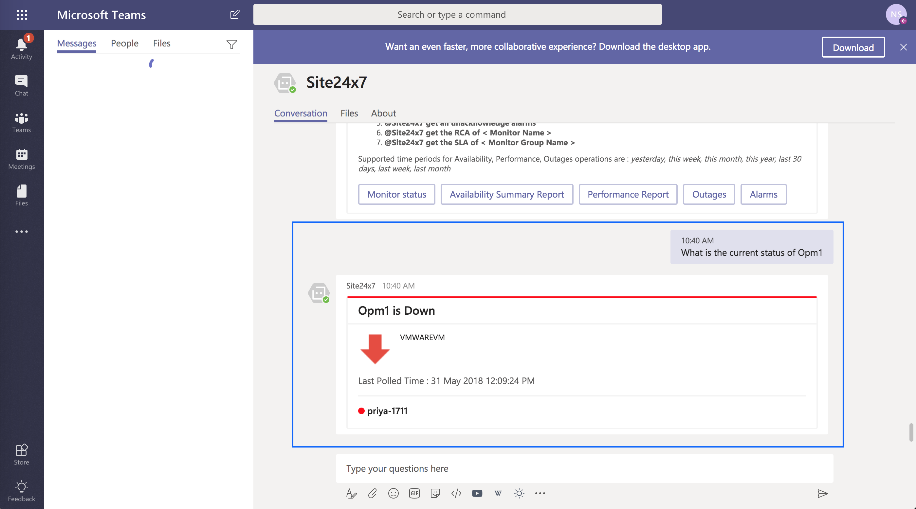Open the Store app icon
Image resolution: width=916 pixels, height=509 pixels.
(x=21, y=454)
